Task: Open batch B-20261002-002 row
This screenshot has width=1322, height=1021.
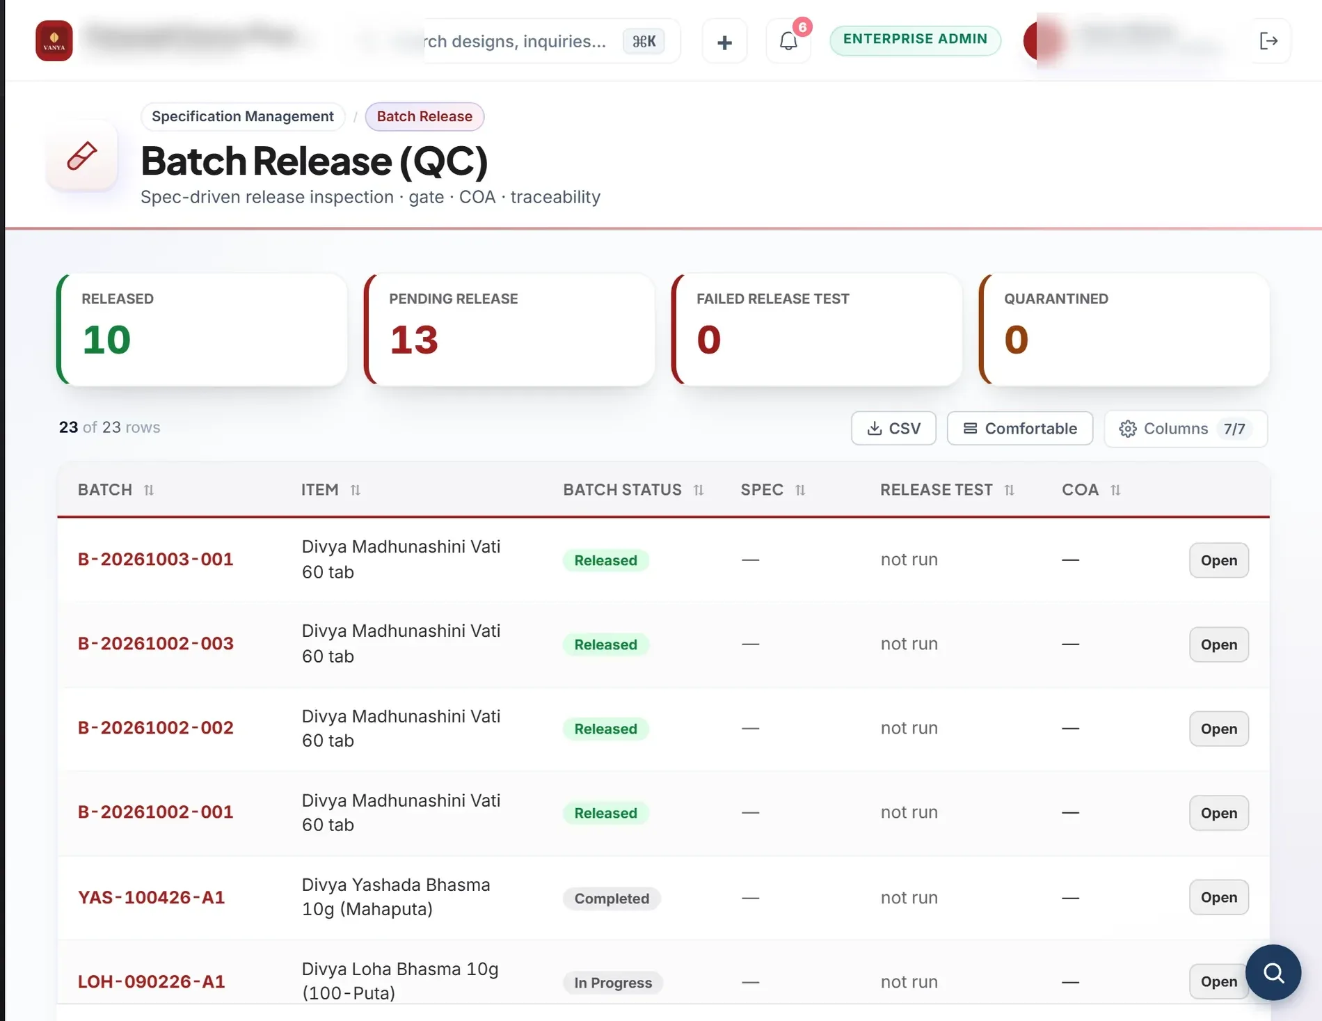Action: point(1218,729)
